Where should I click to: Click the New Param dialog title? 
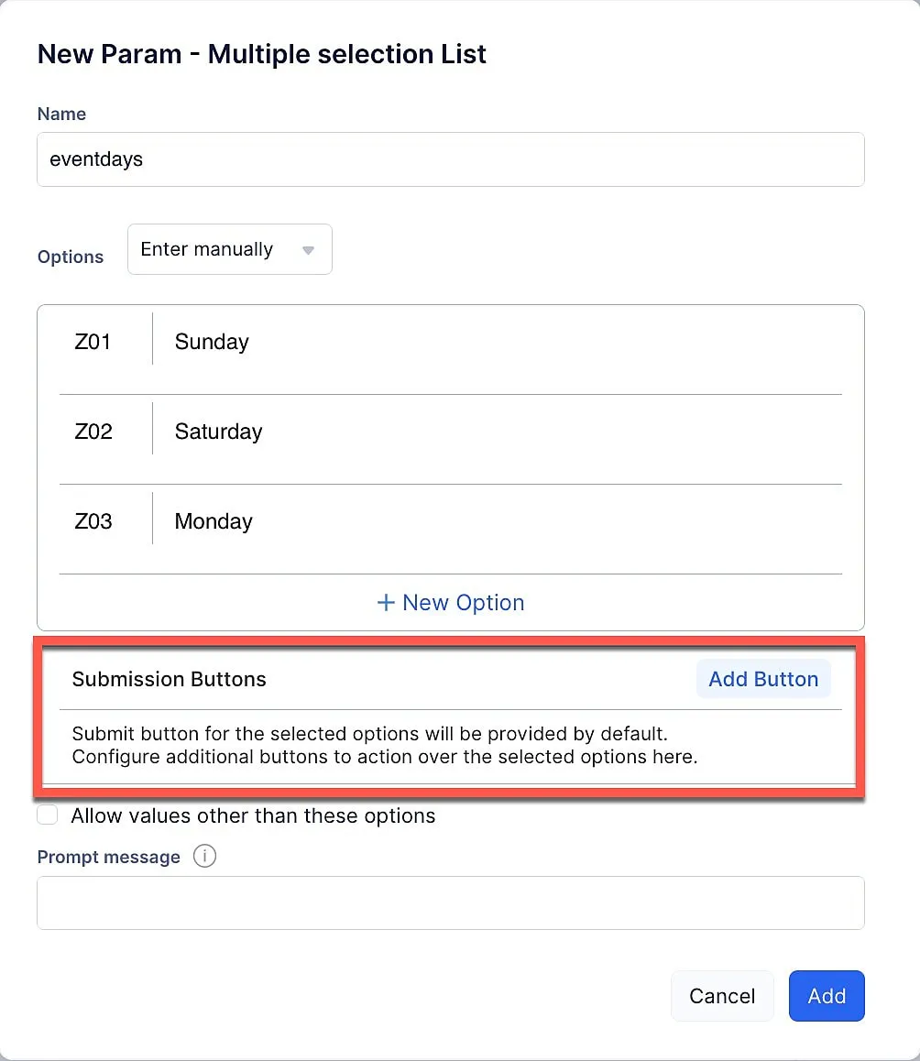(x=261, y=54)
